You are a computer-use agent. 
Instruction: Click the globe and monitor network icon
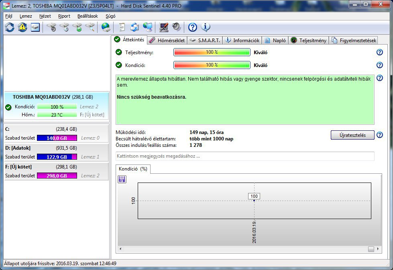(x=148, y=27)
